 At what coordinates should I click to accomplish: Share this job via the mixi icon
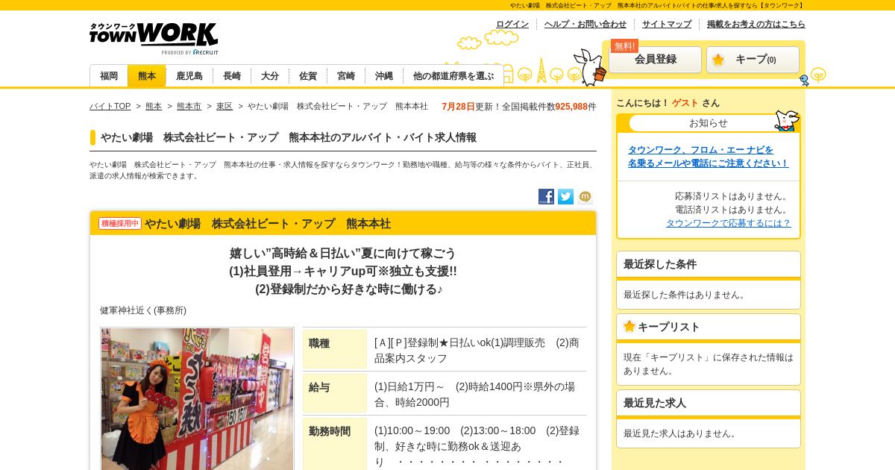tap(585, 196)
